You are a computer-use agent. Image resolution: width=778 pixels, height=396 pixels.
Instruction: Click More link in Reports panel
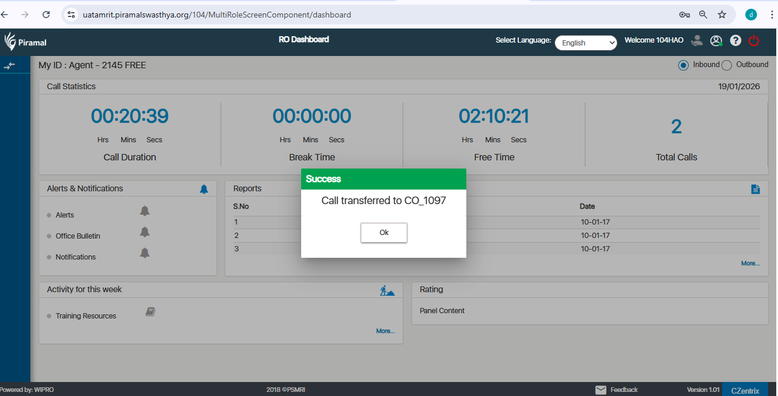(750, 264)
